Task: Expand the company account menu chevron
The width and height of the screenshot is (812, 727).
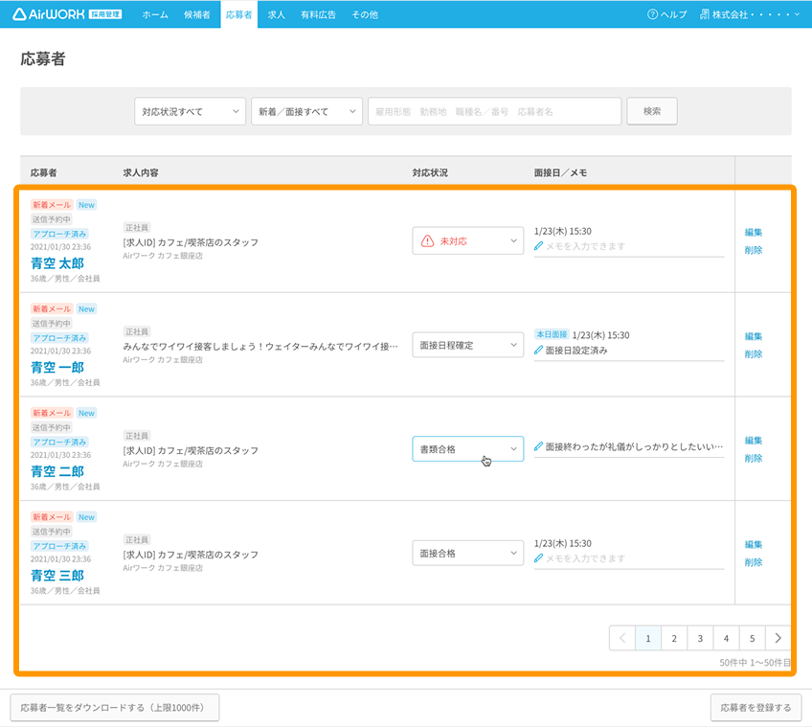Action: 797,15
